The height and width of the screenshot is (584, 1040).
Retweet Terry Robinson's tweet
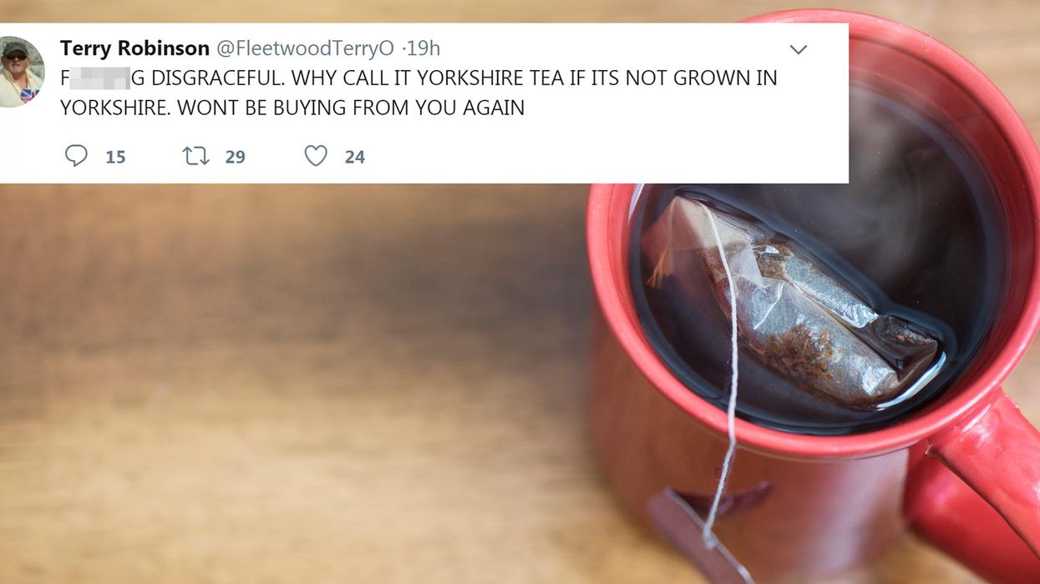[x=196, y=156]
